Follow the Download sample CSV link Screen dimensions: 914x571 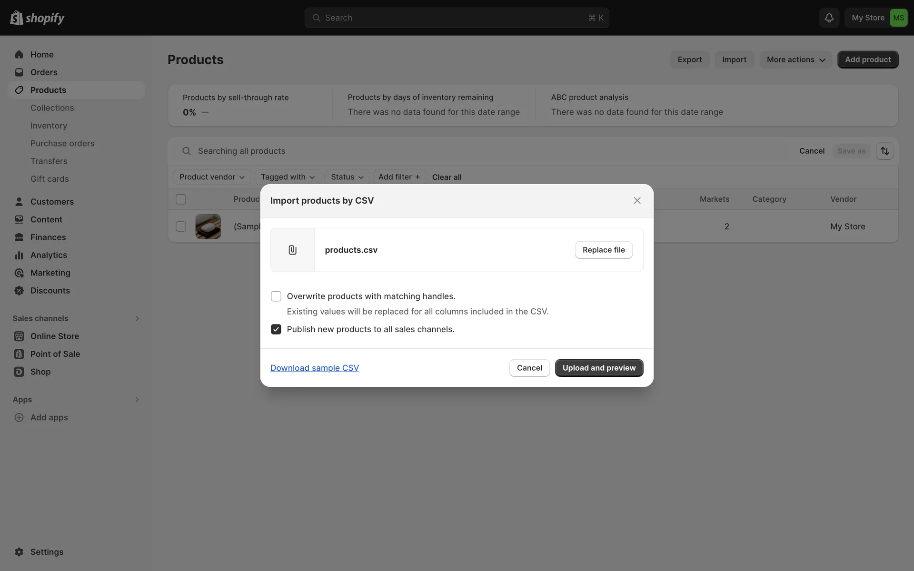click(315, 368)
